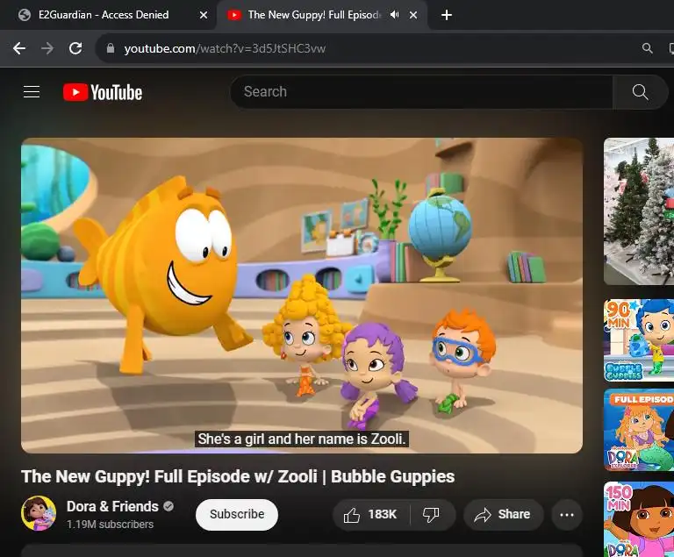Click the address bar magnifier icon

click(x=647, y=48)
